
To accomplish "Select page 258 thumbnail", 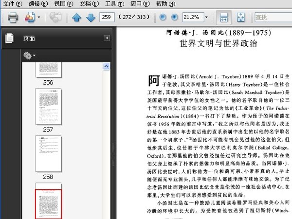I will click(x=48, y=153).
